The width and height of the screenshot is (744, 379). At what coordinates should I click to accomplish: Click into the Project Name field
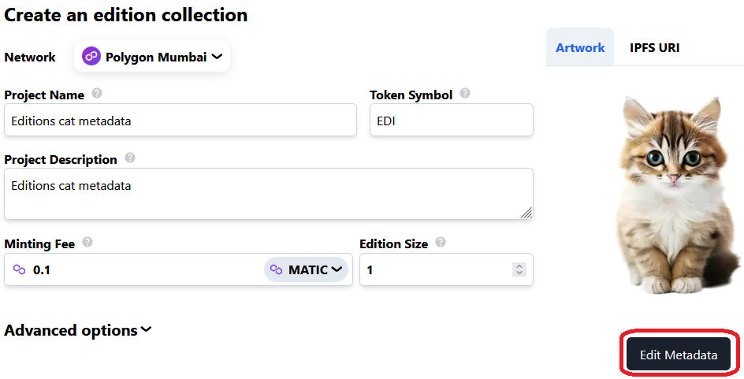[x=180, y=121]
